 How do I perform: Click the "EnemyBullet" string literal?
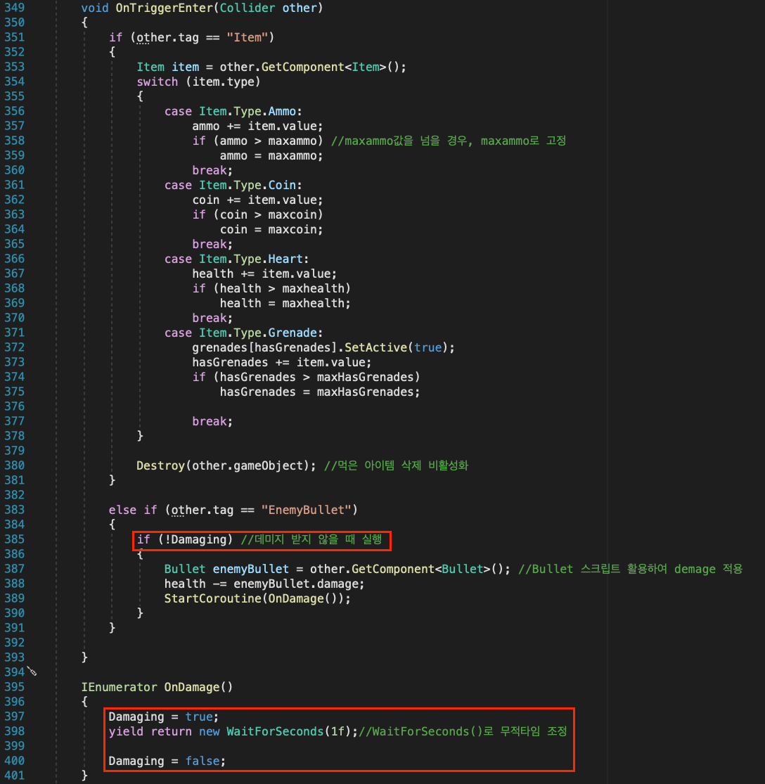[x=306, y=510]
